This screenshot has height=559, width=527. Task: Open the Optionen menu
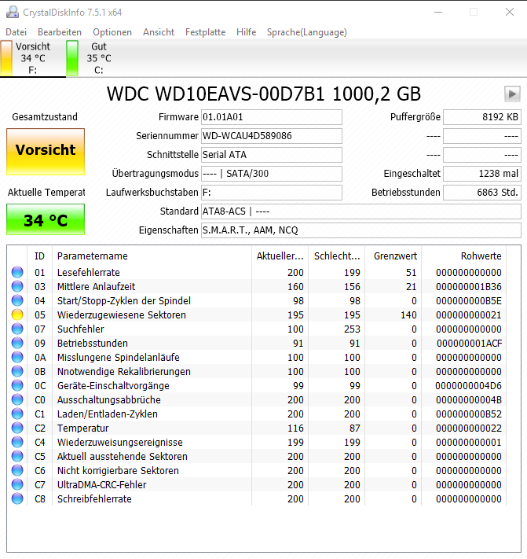pyautogui.click(x=112, y=32)
